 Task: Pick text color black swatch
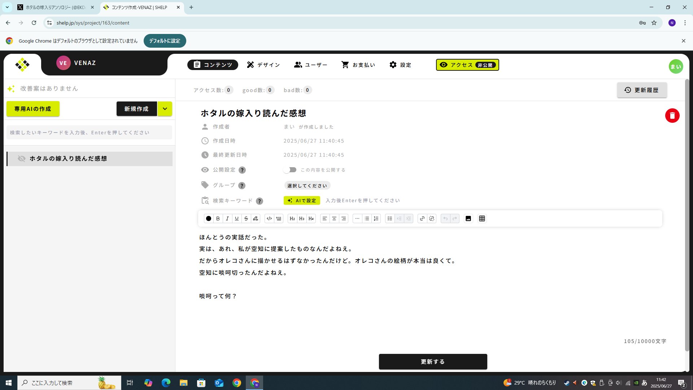pos(209,218)
